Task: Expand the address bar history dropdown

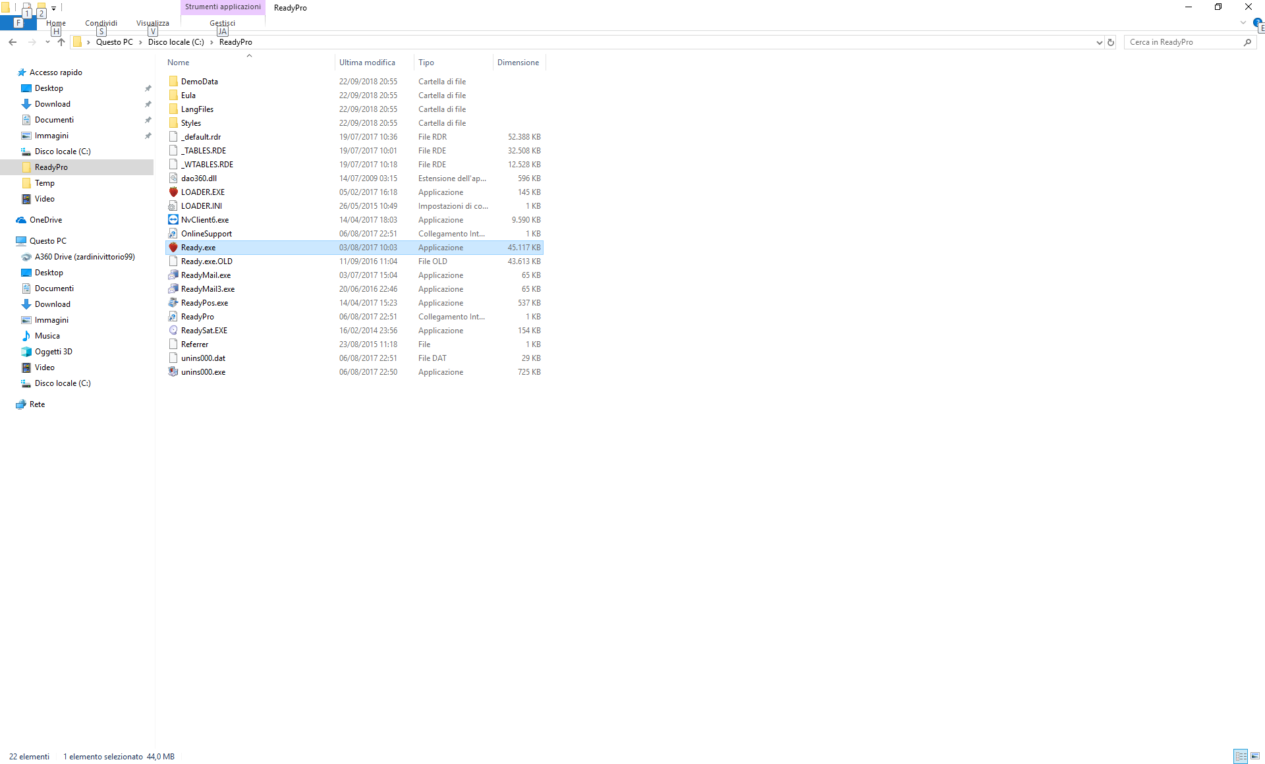Action: 1099,42
